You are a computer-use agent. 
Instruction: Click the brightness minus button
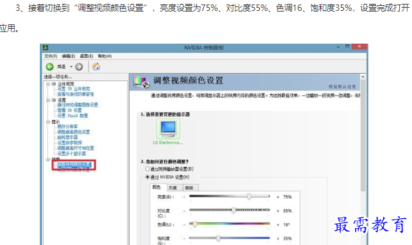tap(184, 197)
